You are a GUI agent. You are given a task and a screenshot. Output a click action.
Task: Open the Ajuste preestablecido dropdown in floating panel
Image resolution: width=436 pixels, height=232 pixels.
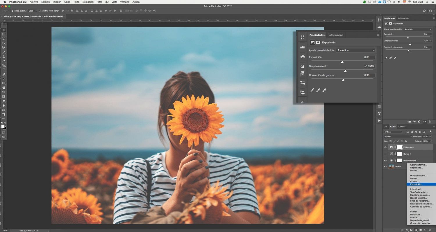[x=356, y=50]
